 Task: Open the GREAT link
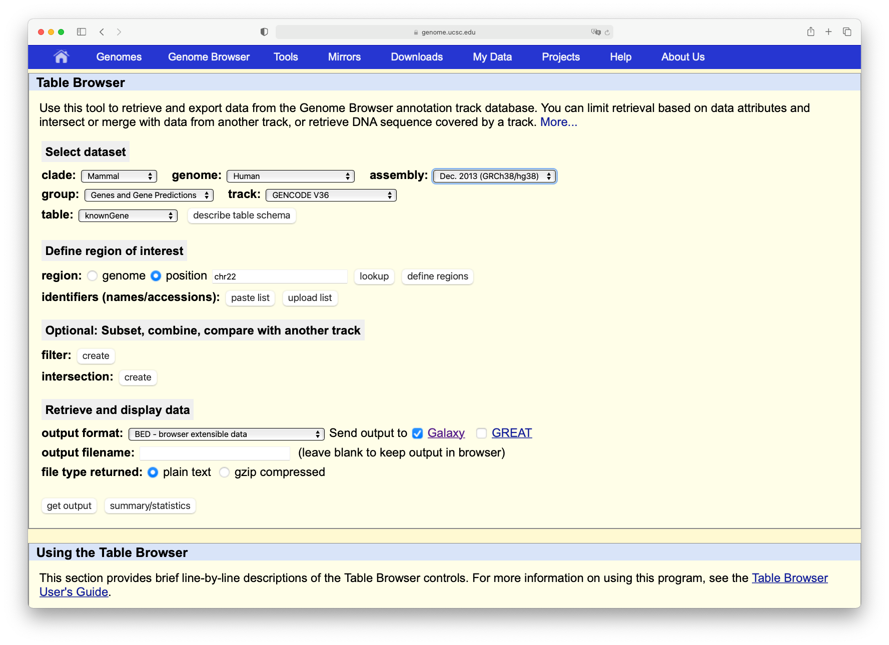pos(512,433)
